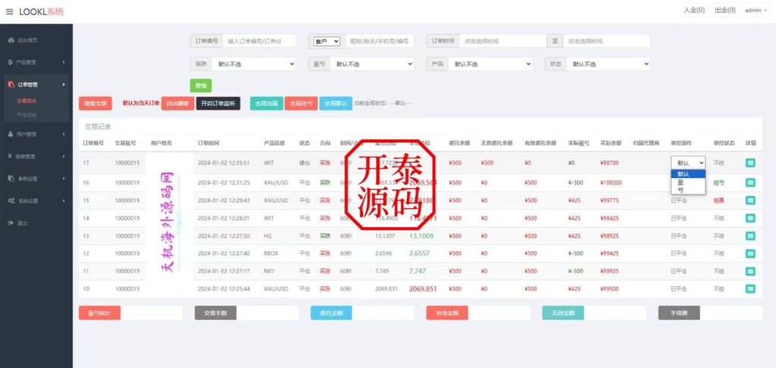Open details icon for order 16
776x368 pixels.
tap(750, 182)
